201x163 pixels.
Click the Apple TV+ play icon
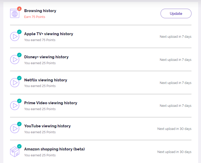(15, 36)
